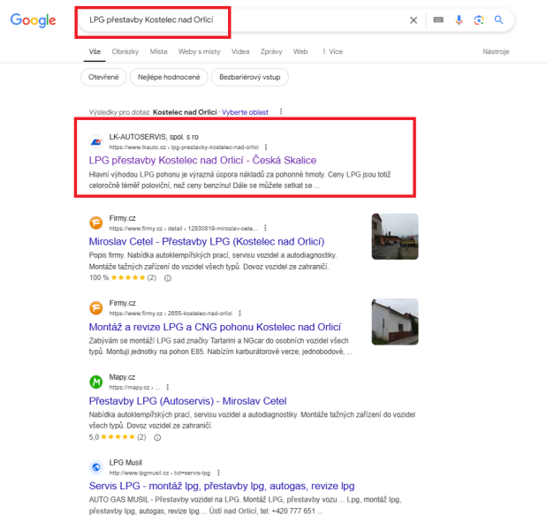Open options beside Vyberte oblast

(x=281, y=111)
